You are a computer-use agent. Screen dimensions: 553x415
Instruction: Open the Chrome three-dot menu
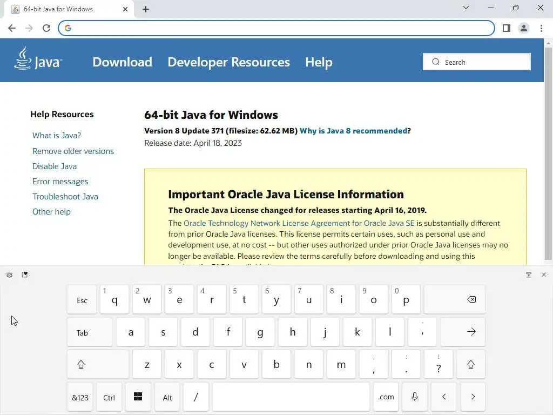point(541,28)
